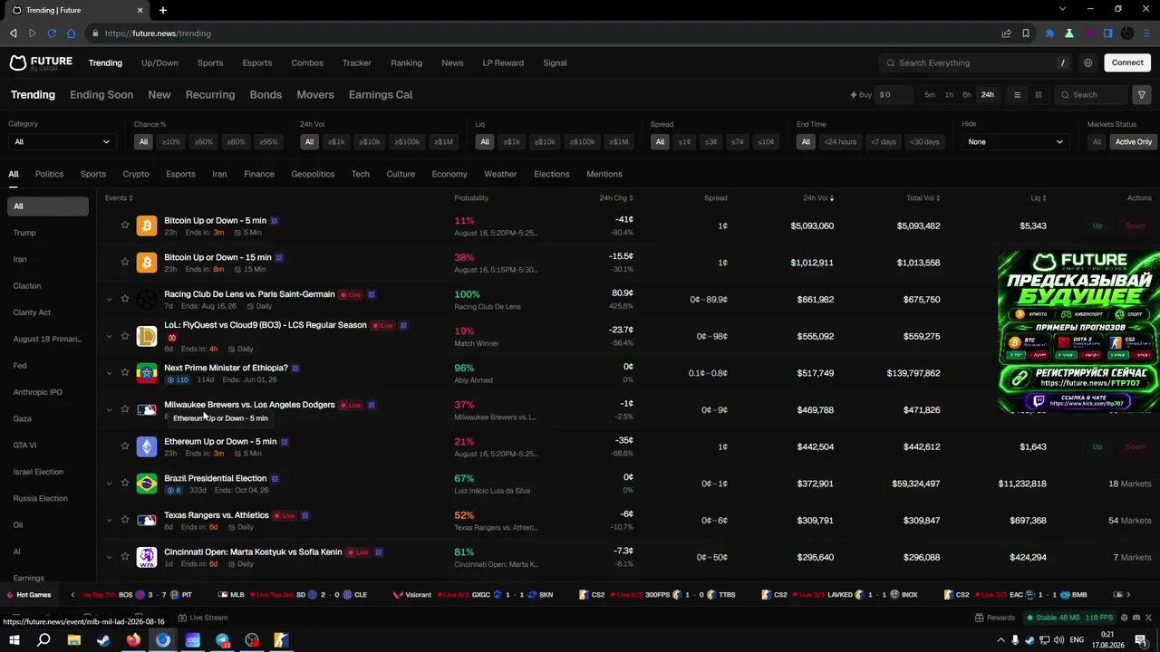Image resolution: width=1160 pixels, height=652 pixels.
Task: Expand the Cincinnati Open Kostyuk vs Kenin row
Action: (109, 557)
